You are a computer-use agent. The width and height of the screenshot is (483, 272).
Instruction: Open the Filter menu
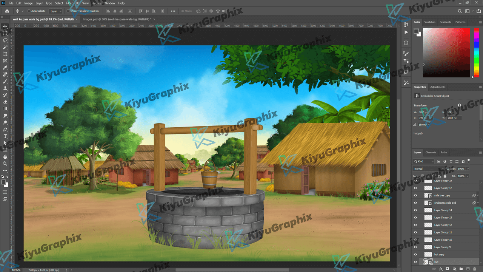[69, 3]
